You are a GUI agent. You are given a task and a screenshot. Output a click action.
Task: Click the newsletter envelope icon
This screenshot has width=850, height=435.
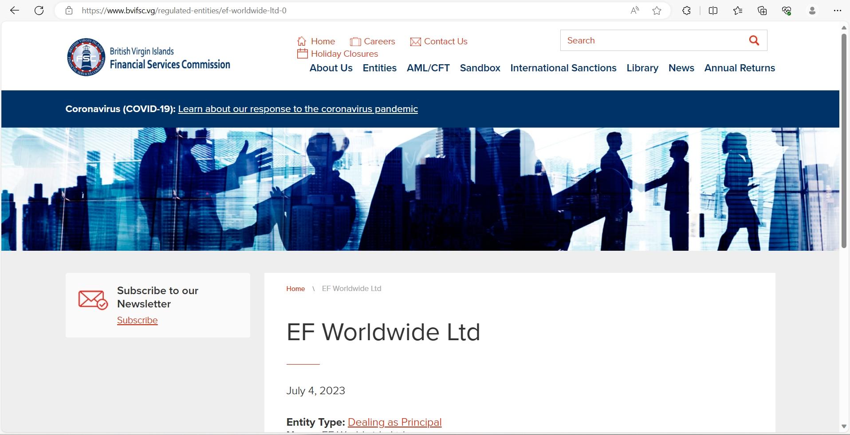click(93, 300)
